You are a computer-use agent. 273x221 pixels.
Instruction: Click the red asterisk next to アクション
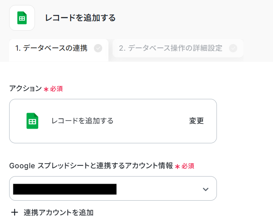coord(46,89)
